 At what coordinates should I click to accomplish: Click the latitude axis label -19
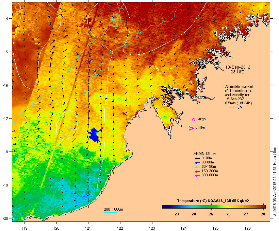[5, 185]
